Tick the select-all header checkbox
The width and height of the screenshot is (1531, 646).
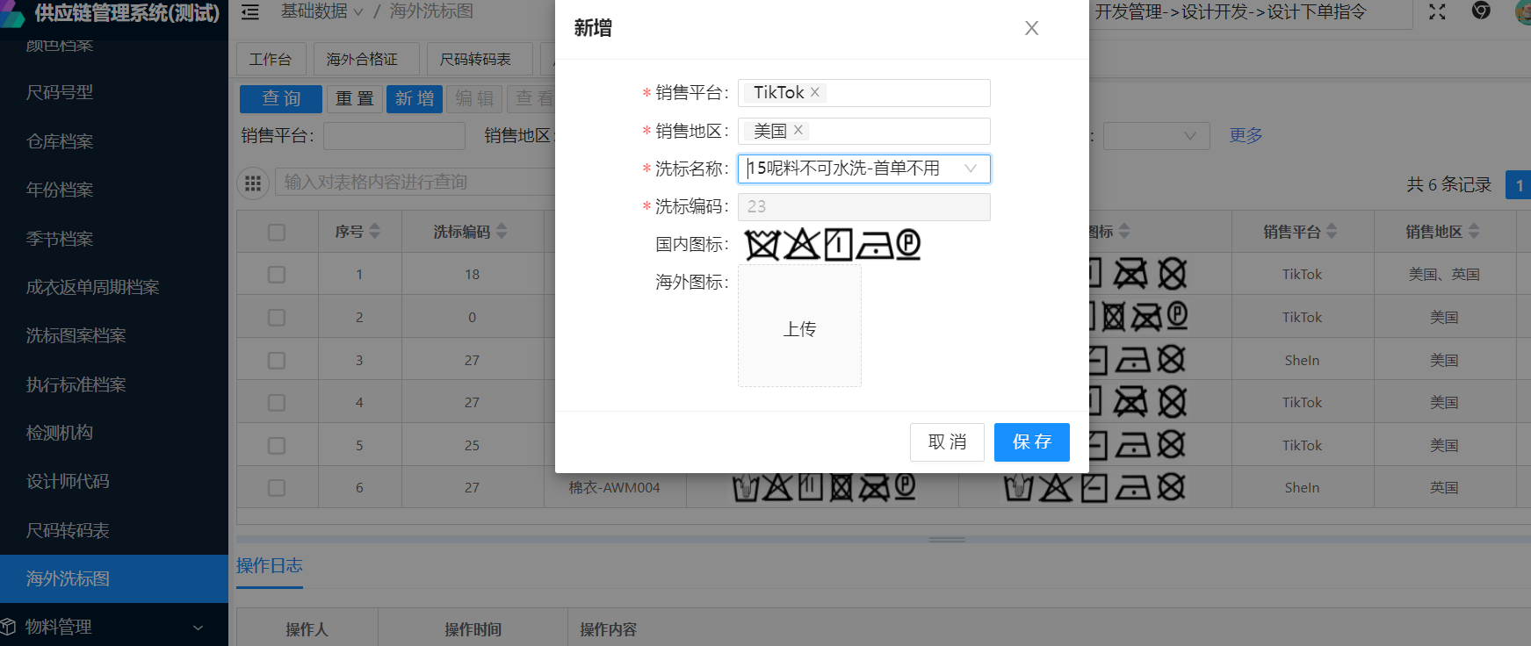pos(277,232)
